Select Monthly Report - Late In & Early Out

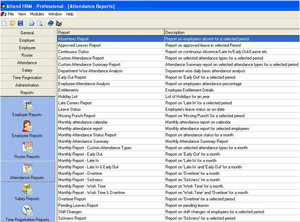[x=178, y=167]
